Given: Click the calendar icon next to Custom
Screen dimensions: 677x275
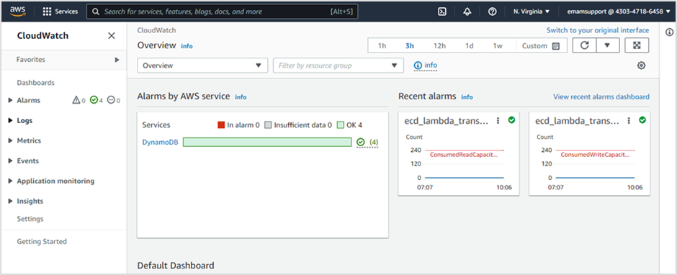Looking at the screenshot, I should click(x=556, y=46).
